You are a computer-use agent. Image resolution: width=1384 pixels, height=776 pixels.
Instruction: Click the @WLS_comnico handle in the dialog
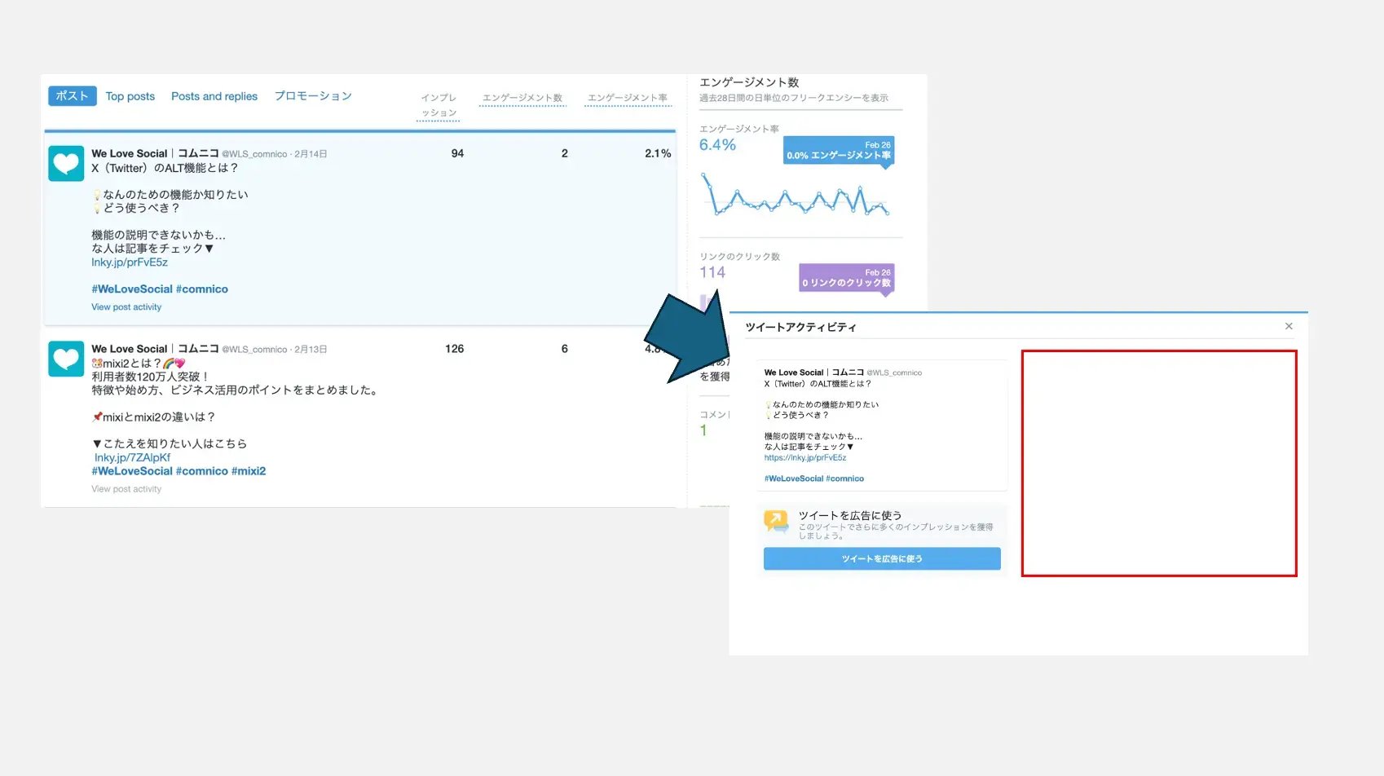point(894,373)
